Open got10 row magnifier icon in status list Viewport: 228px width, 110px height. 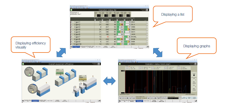coord(72,44)
